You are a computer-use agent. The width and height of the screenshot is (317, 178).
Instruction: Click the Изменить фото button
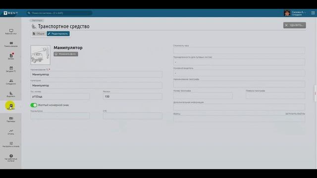point(66,54)
